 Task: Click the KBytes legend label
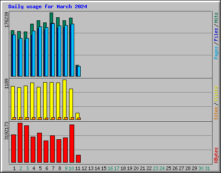[216, 155]
